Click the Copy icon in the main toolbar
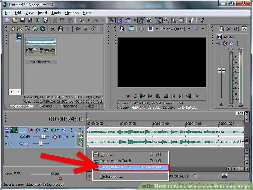This screenshot has height=190, width=253. [63, 20]
